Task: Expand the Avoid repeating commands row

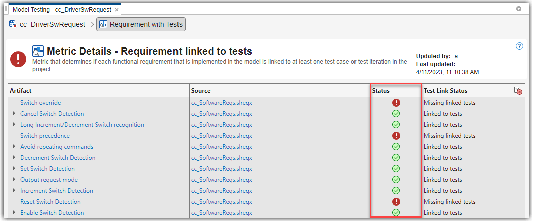Action: pyautogui.click(x=14, y=147)
